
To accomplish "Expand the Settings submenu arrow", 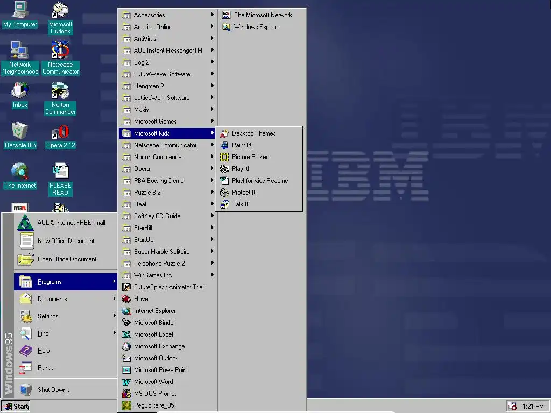I will [x=114, y=316].
